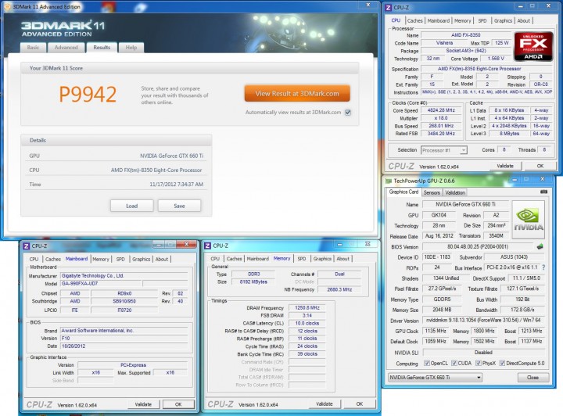This screenshot has height=416, width=563.
Task: Click the CPU-Z Memory window title icon
Action: [207, 246]
